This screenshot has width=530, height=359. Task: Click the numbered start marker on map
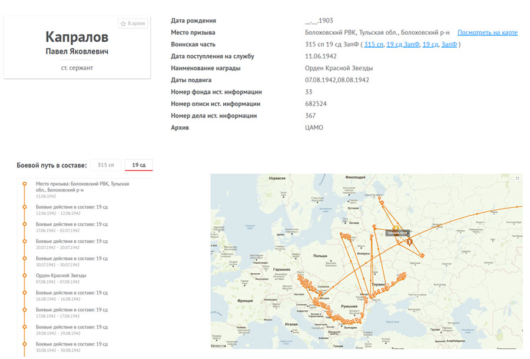pyautogui.click(x=410, y=240)
